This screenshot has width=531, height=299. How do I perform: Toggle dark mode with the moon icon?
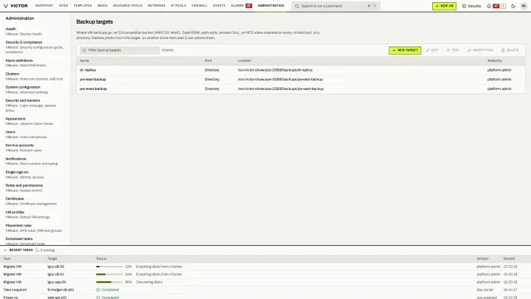pos(513,6)
